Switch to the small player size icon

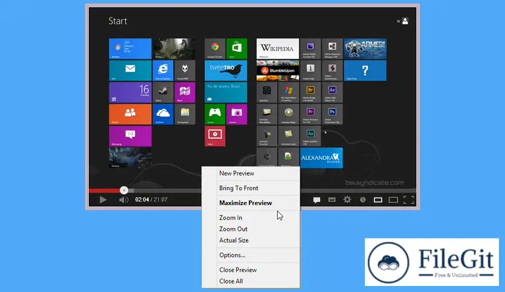tap(378, 200)
